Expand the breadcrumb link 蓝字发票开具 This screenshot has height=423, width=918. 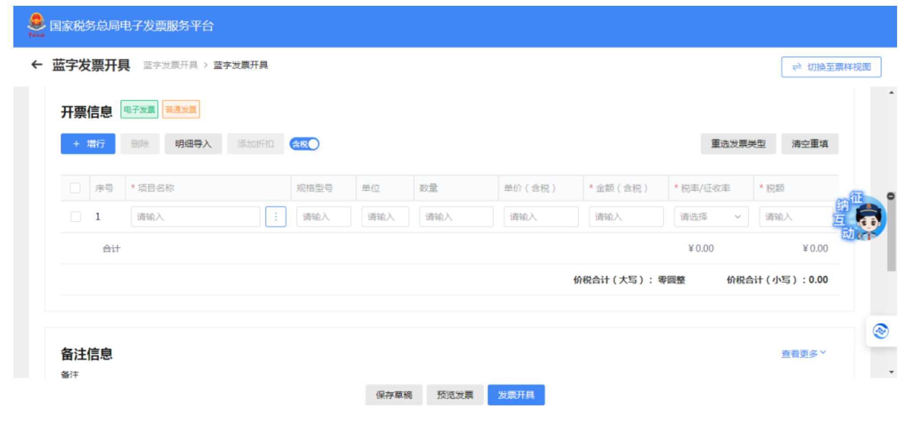click(171, 65)
